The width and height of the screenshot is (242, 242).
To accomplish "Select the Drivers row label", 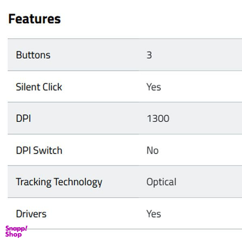I will click(31, 214).
